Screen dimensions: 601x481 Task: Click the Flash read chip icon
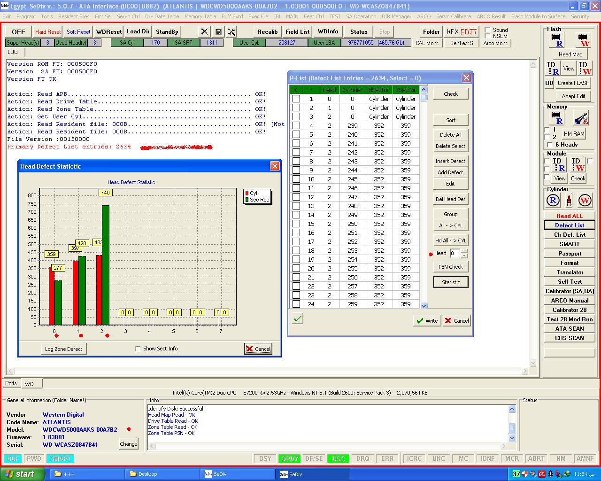pos(556,40)
